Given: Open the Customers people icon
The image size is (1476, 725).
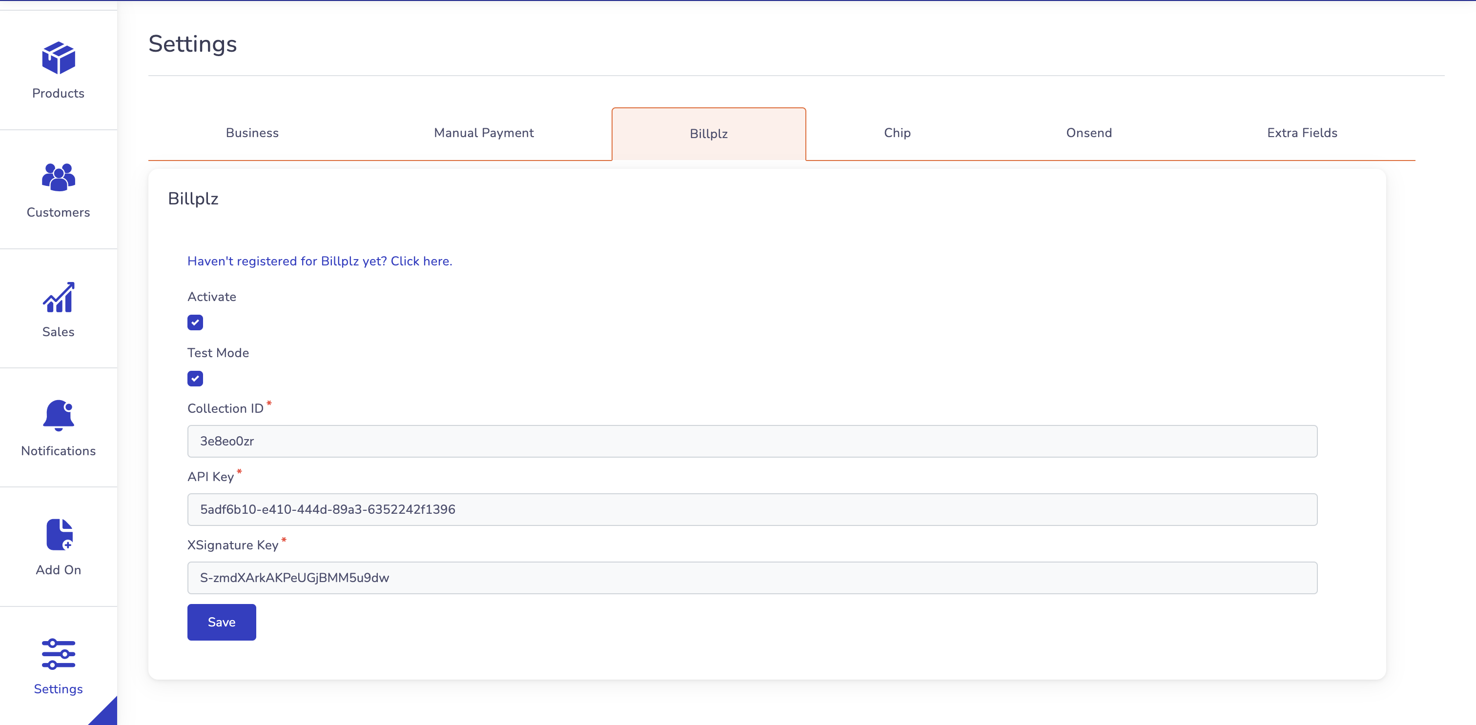Looking at the screenshot, I should pos(59,177).
